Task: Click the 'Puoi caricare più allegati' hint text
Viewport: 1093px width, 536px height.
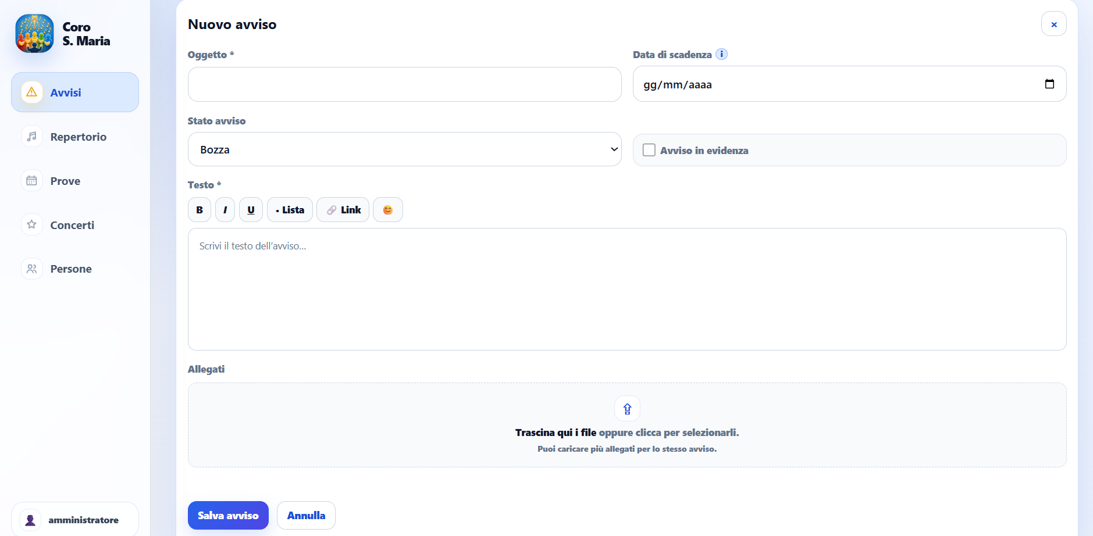Action: point(627,449)
